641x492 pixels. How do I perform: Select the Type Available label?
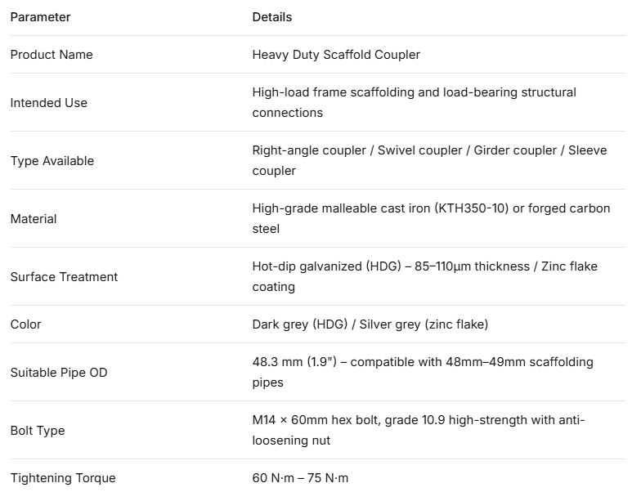tap(52, 161)
